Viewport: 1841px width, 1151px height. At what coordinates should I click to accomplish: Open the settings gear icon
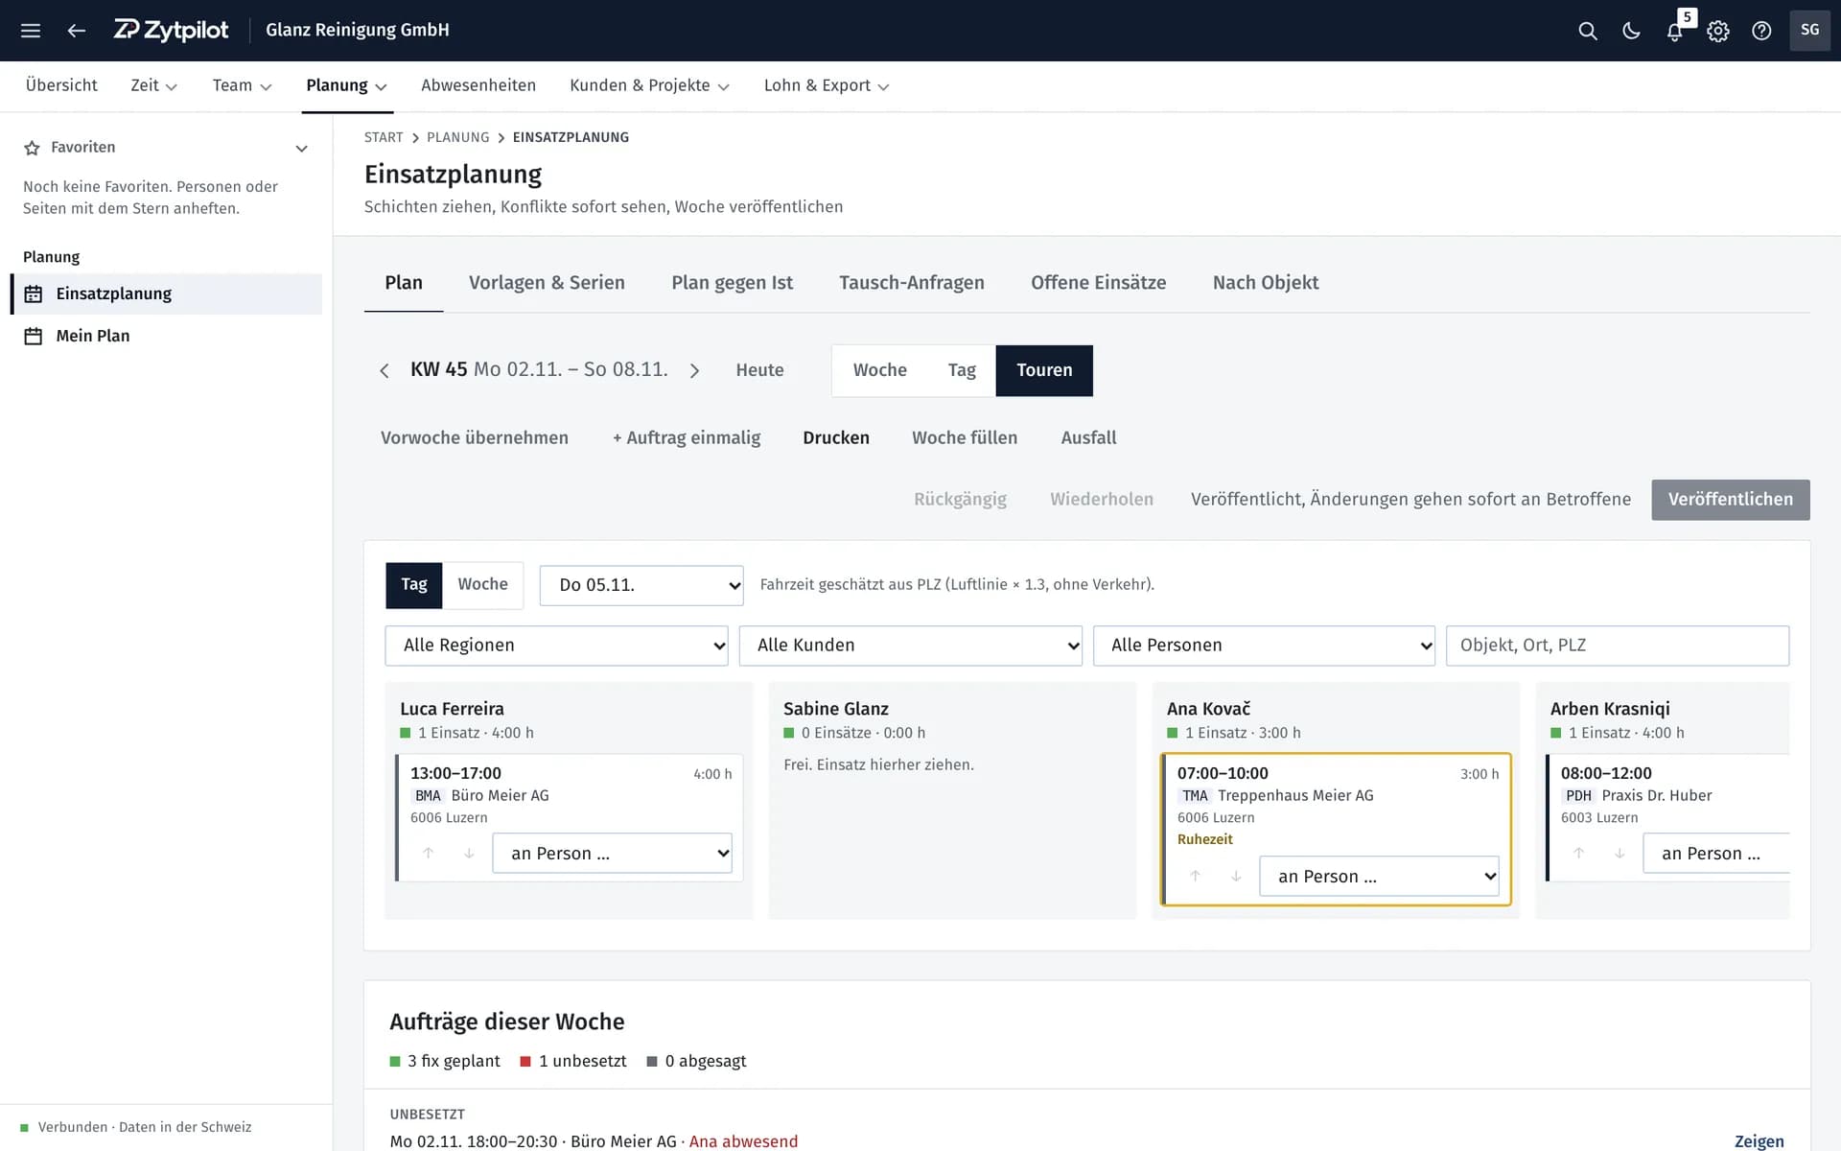point(1718,31)
